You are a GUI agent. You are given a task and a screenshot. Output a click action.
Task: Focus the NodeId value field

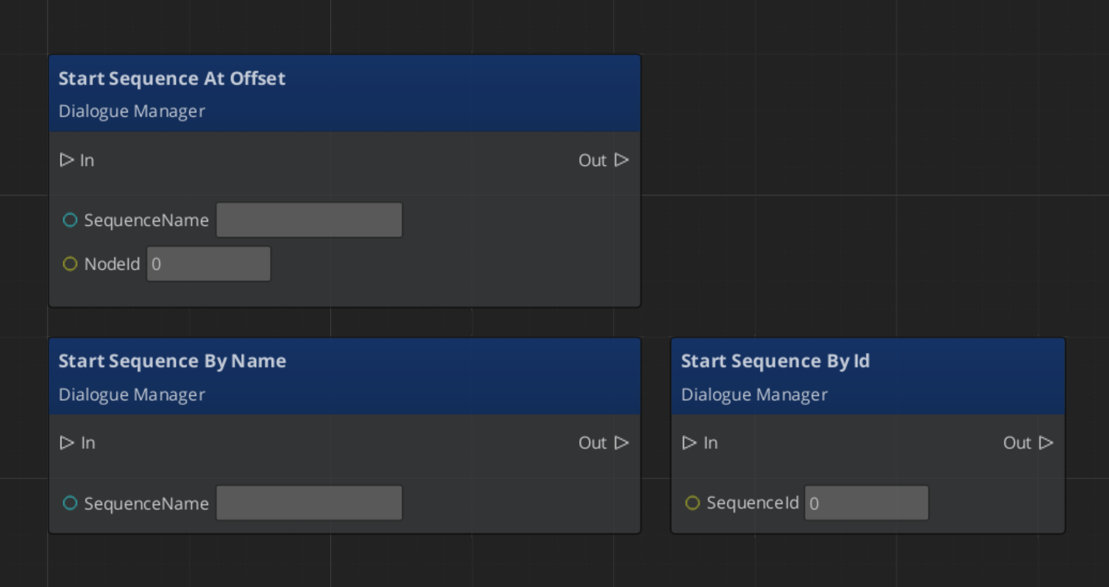coord(208,264)
